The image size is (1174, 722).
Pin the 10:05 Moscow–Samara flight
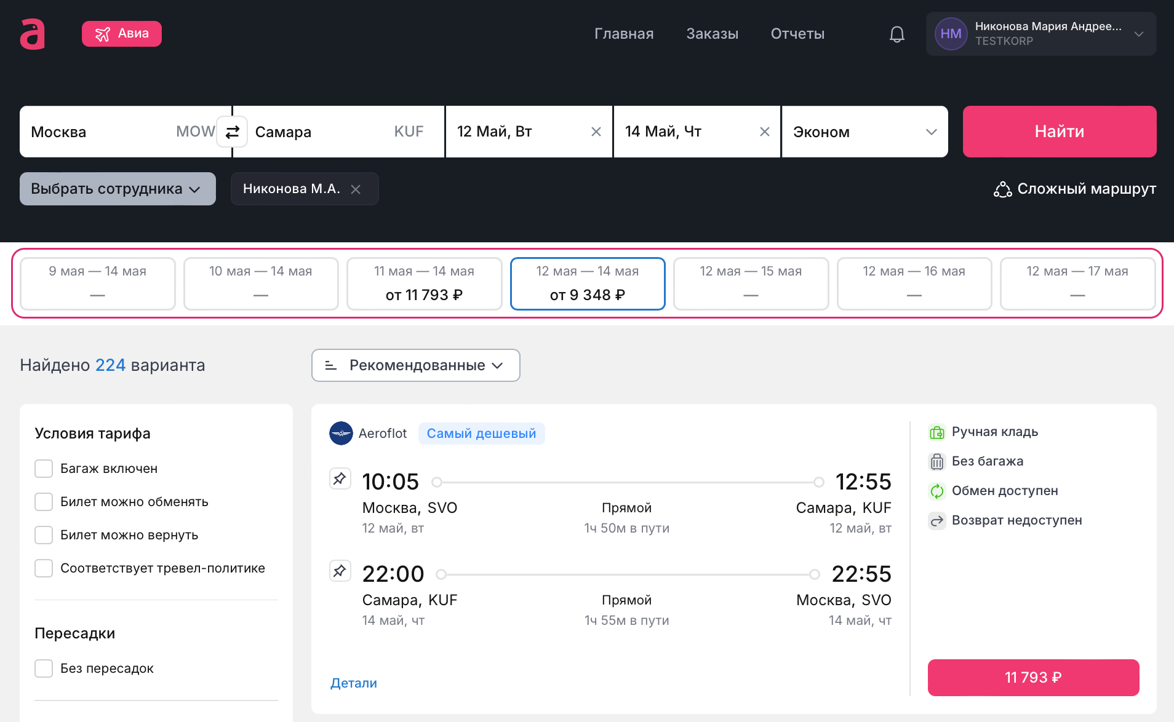click(340, 479)
